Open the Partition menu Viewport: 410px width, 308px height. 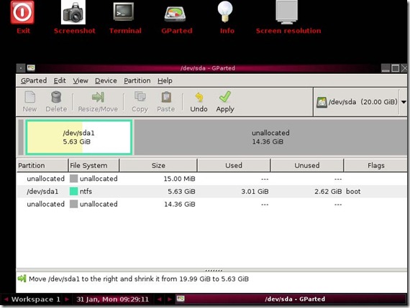point(137,80)
